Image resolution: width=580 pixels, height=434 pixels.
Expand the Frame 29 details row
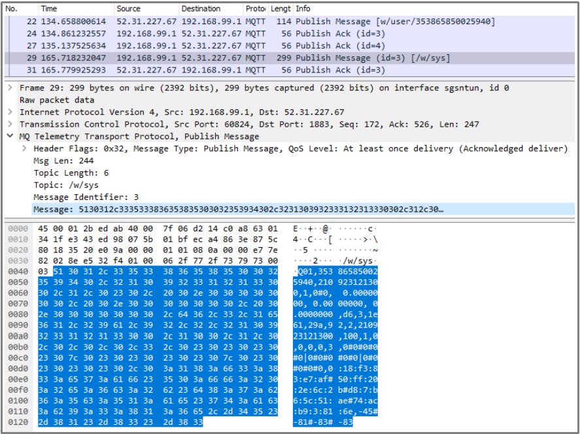point(10,88)
